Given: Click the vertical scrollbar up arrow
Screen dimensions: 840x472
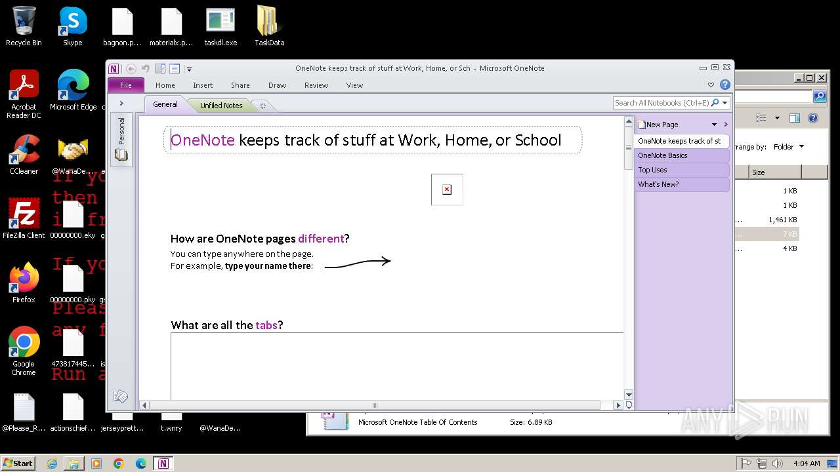Looking at the screenshot, I should pyautogui.click(x=629, y=121).
